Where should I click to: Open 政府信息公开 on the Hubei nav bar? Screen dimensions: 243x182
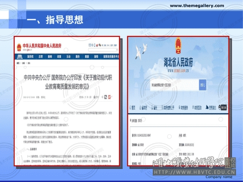[168, 107]
